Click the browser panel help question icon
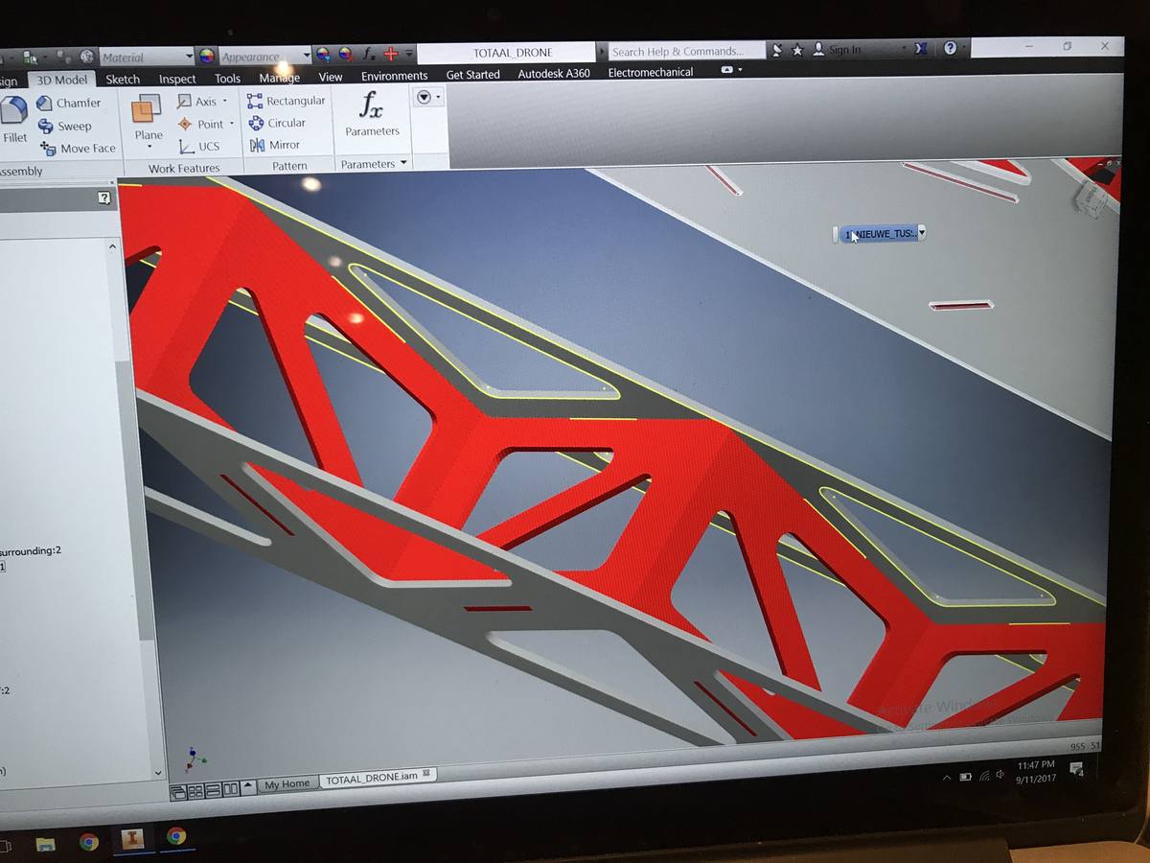Image resolution: width=1150 pixels, height=863 pixels. (x=104, y=198)
